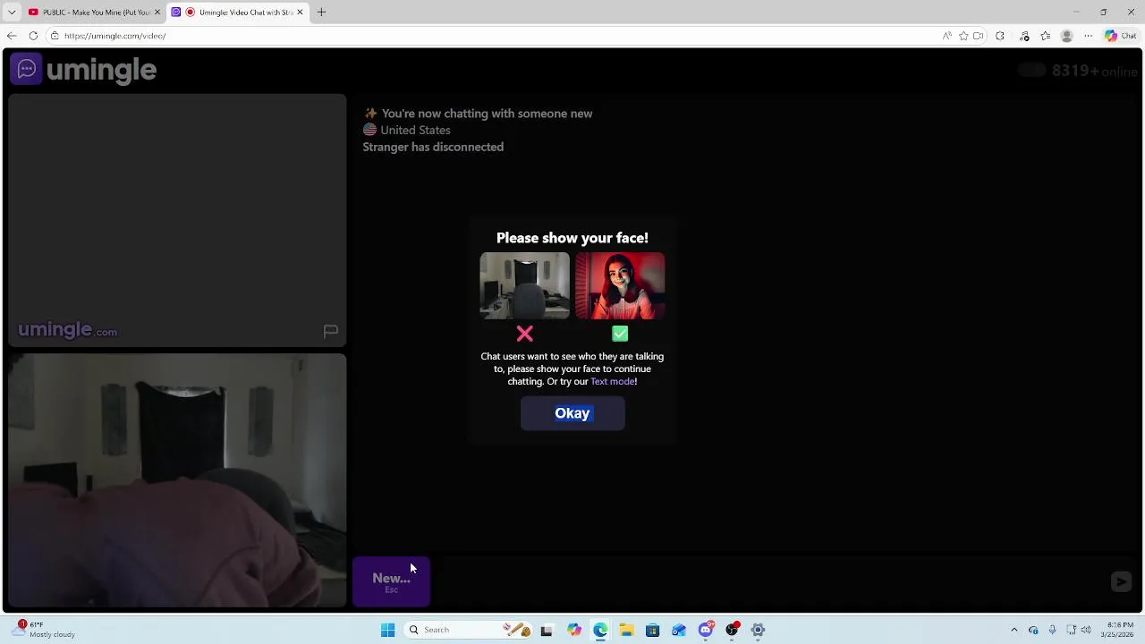
Task: Launch Copilot from the taskbar
Action: tap(573, 630)
